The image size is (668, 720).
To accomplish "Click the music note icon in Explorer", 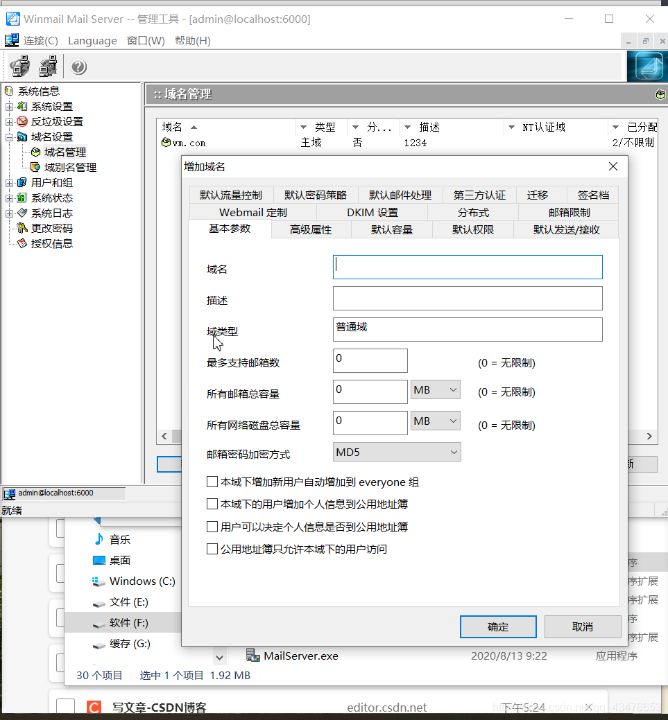I will [x=99, y=539].
